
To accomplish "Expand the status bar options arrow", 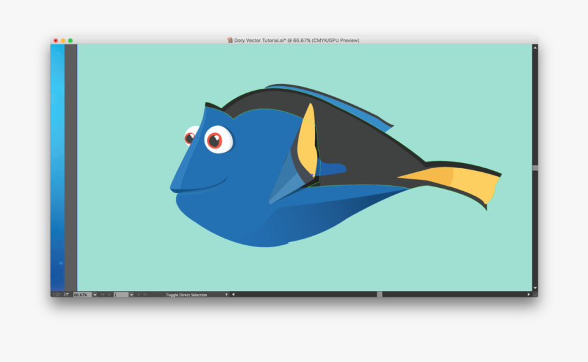I will (227, 295).
